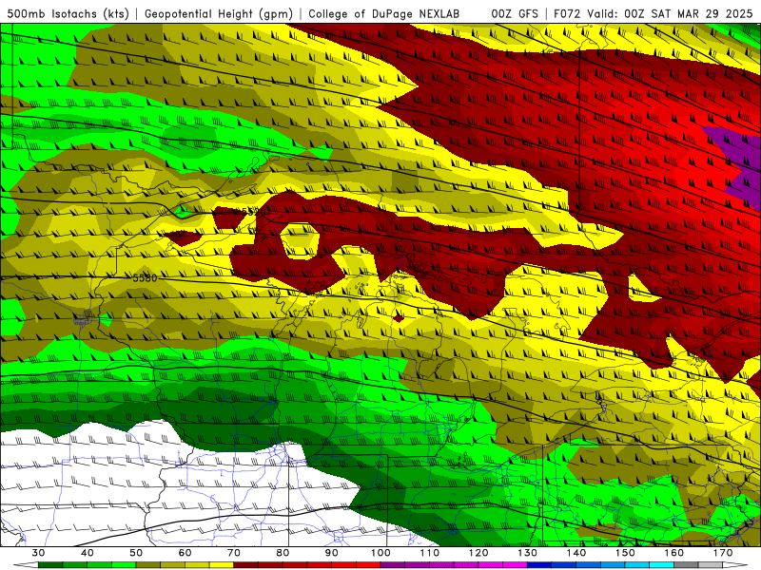This screenshot has width=761, height=570.
Task: Click the '500mb Isotachs (kts)' title text
Action: tap(68, 13)
